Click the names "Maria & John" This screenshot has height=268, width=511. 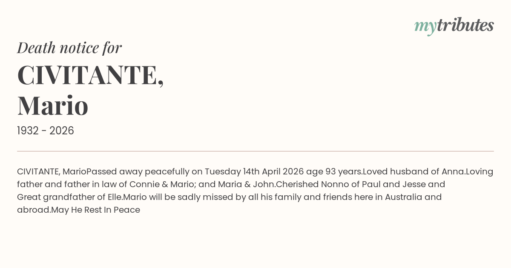247,185
